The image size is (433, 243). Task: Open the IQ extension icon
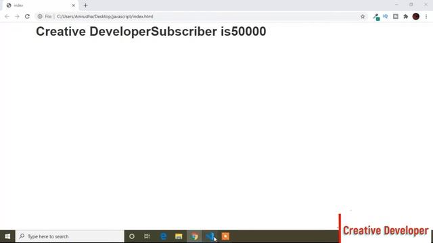(386, 16)
